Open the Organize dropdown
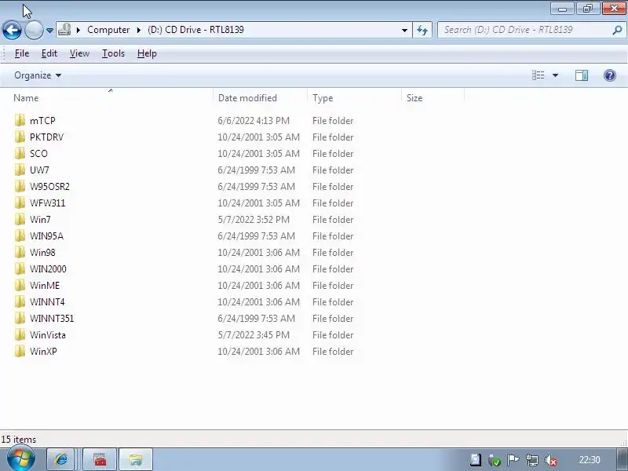The image size is (628, 471). click(38, 75)
